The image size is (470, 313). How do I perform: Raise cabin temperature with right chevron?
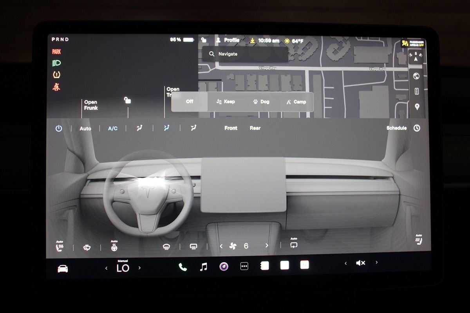(139, 268)
